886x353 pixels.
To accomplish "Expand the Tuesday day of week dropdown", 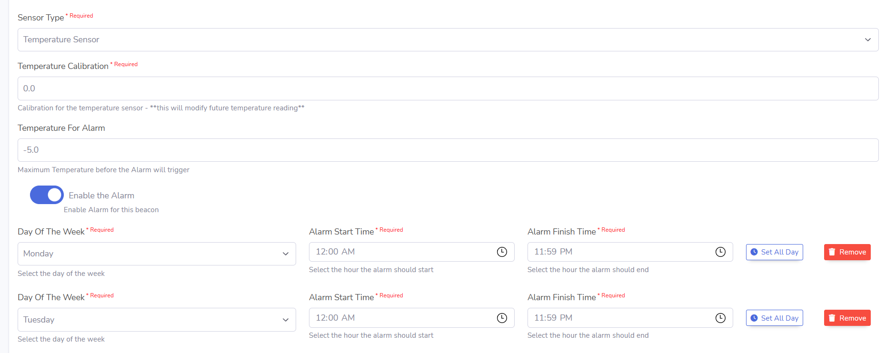I will point(157,320).
